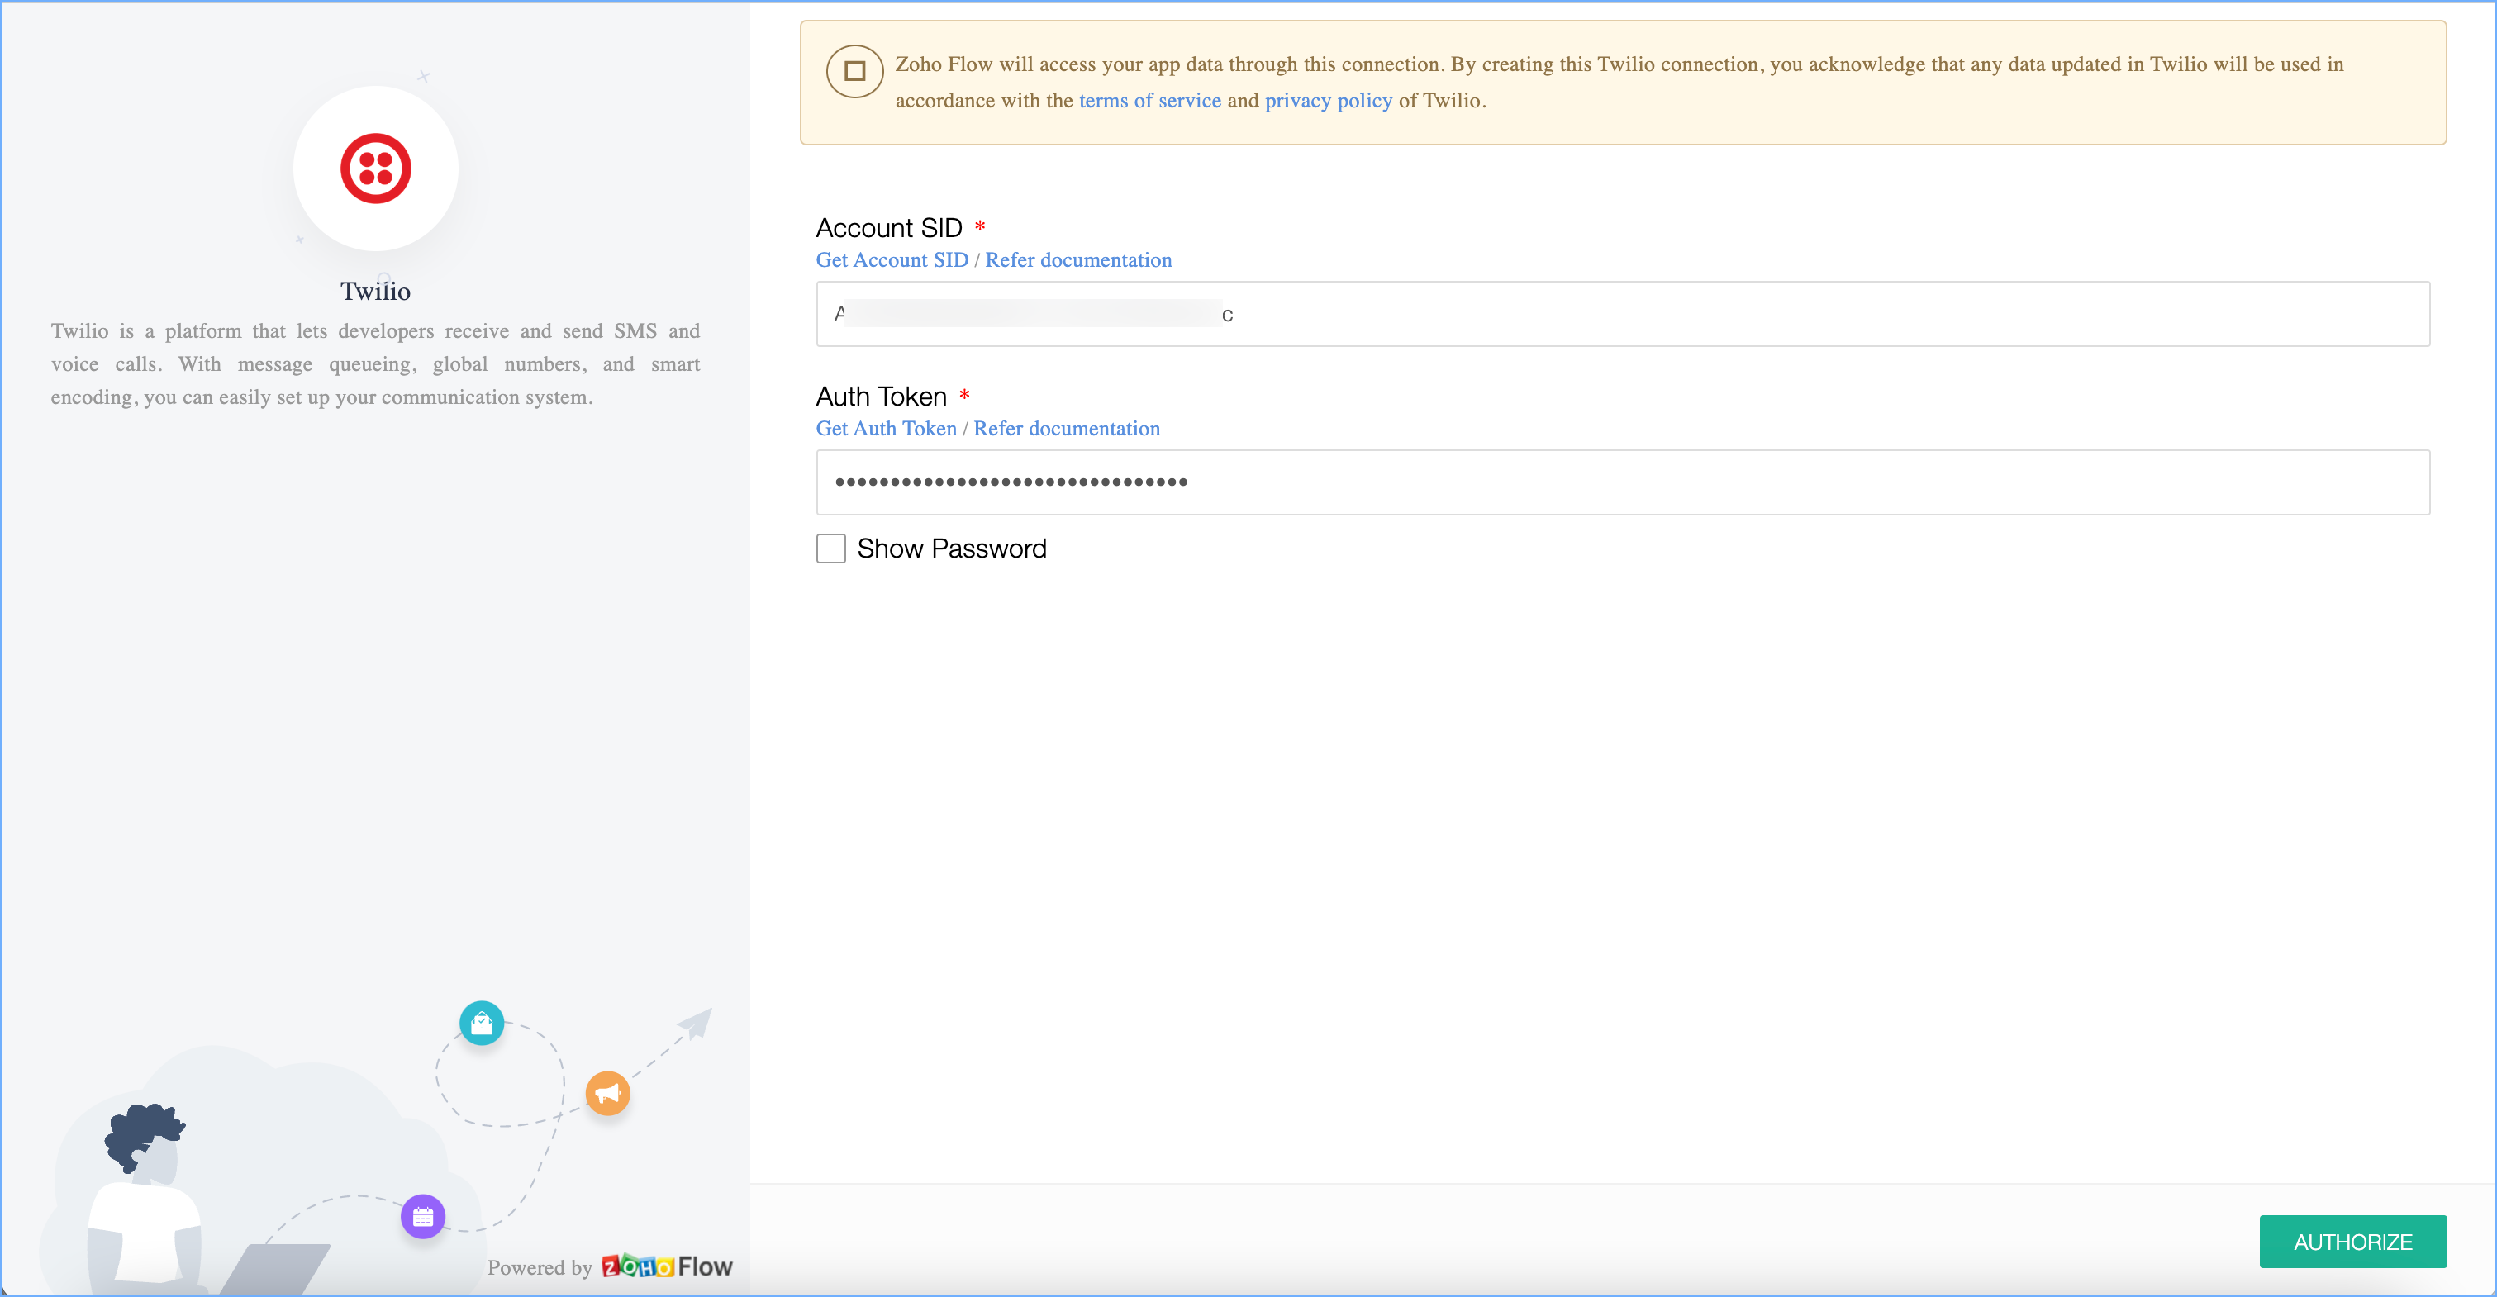Click the teal shopping bag icon
This screenshot has width=2497, height=1297.
(x=481, y=1023)
